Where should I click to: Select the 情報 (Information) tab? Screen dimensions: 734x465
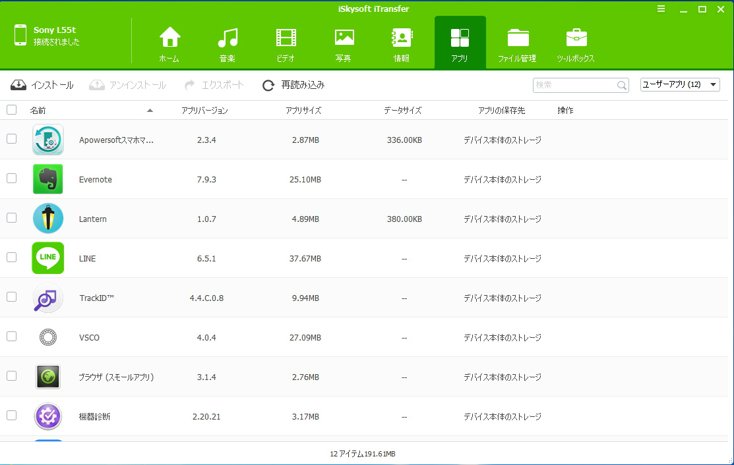(x=402, y=44)
